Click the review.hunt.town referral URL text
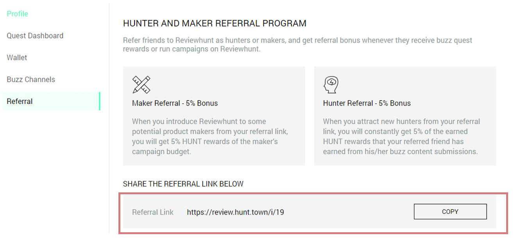 click(x=235, y=212)
